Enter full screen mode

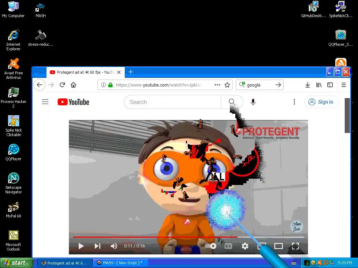tap(295, 246)
